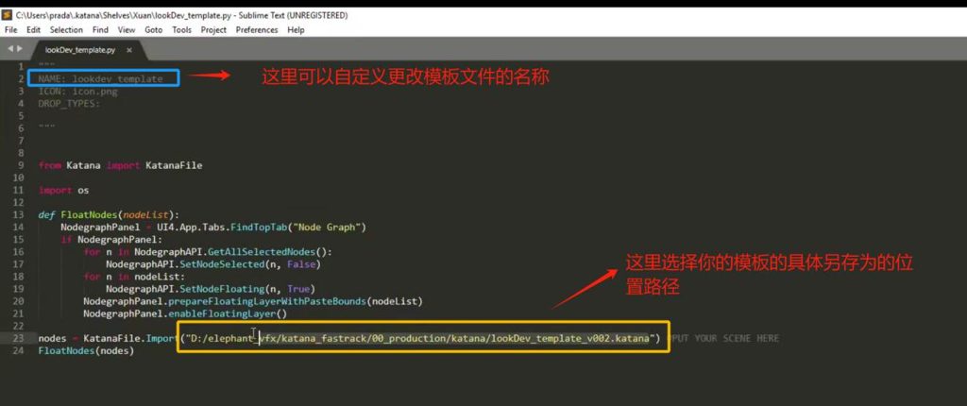
Task: Open the Help menu
Action: [296, 30]
